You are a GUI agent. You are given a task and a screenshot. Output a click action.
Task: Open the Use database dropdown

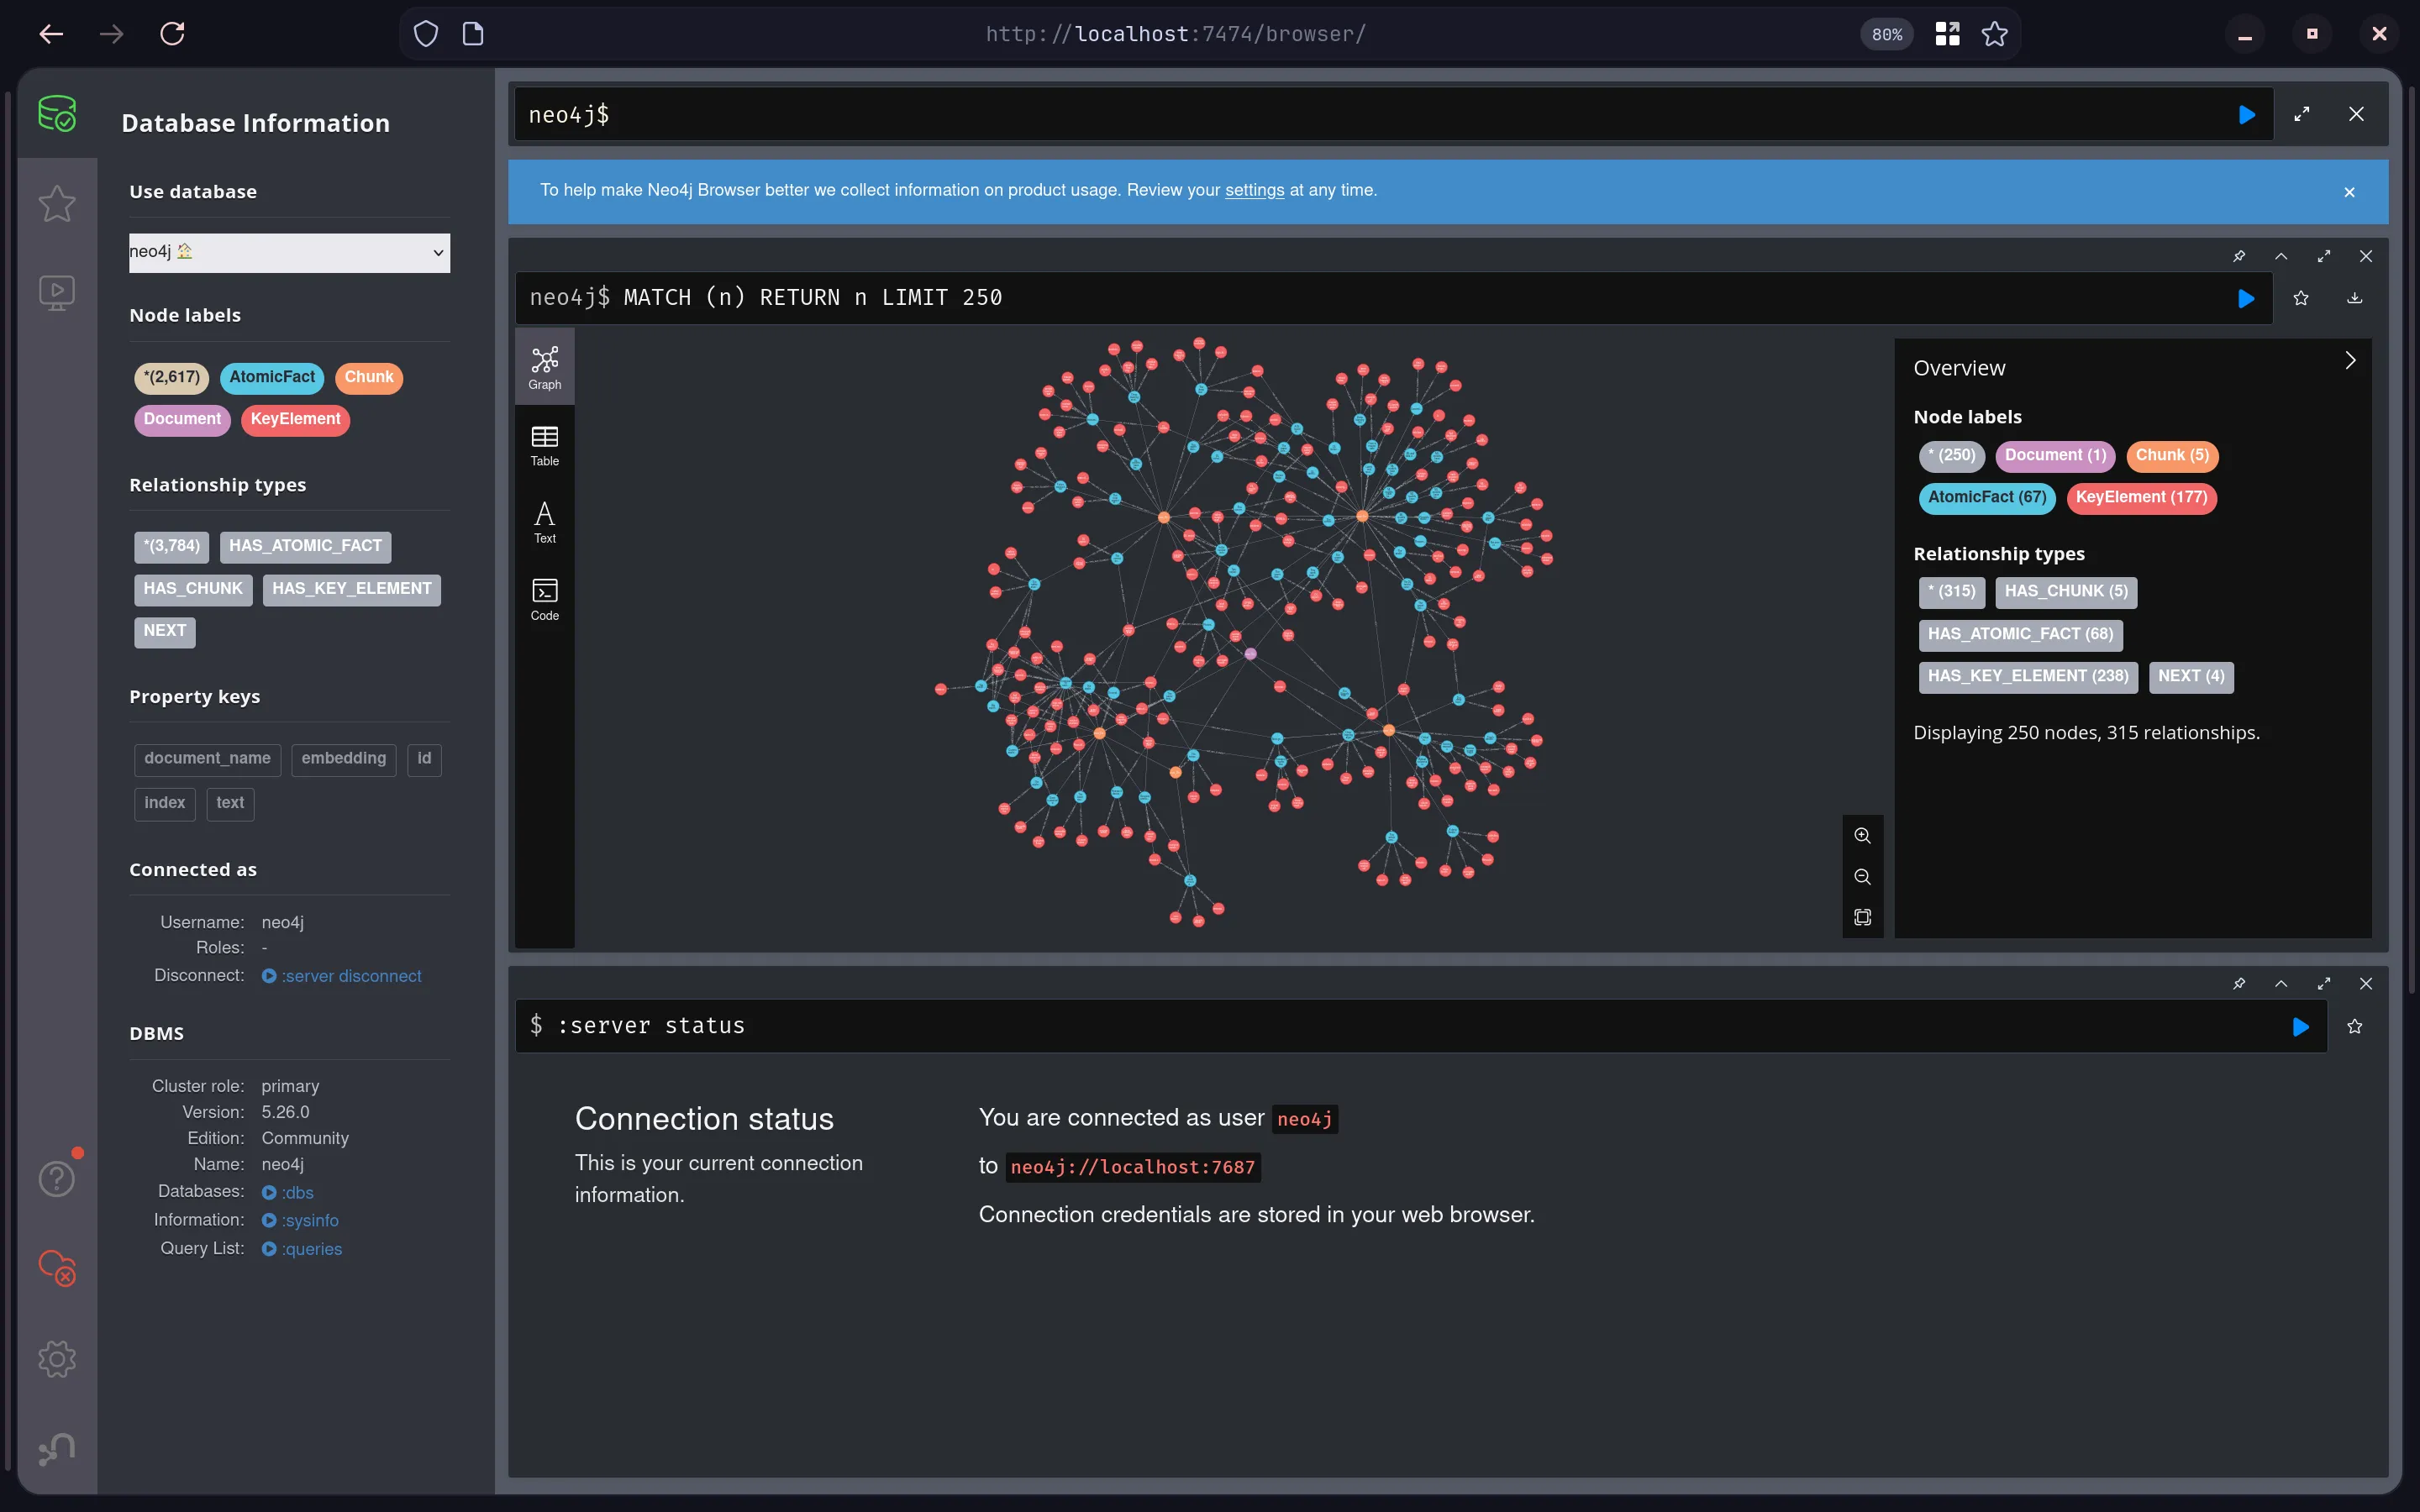(289, 252)
